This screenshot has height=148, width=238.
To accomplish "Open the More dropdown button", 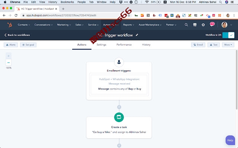I will coord(228,45).
